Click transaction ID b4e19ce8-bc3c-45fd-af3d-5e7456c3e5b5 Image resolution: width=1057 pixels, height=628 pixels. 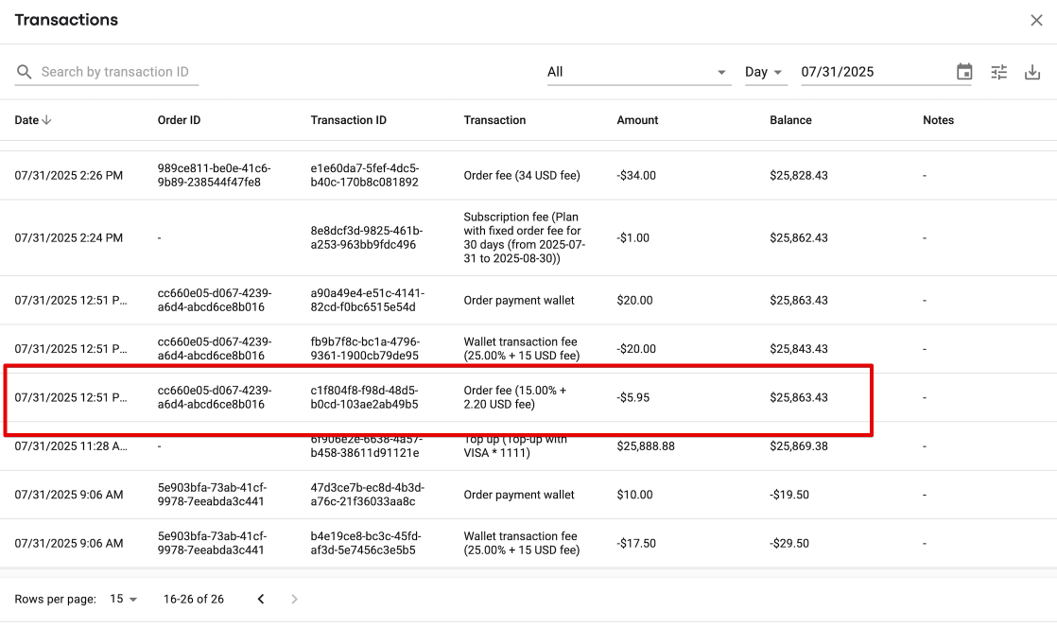(366, 543)
